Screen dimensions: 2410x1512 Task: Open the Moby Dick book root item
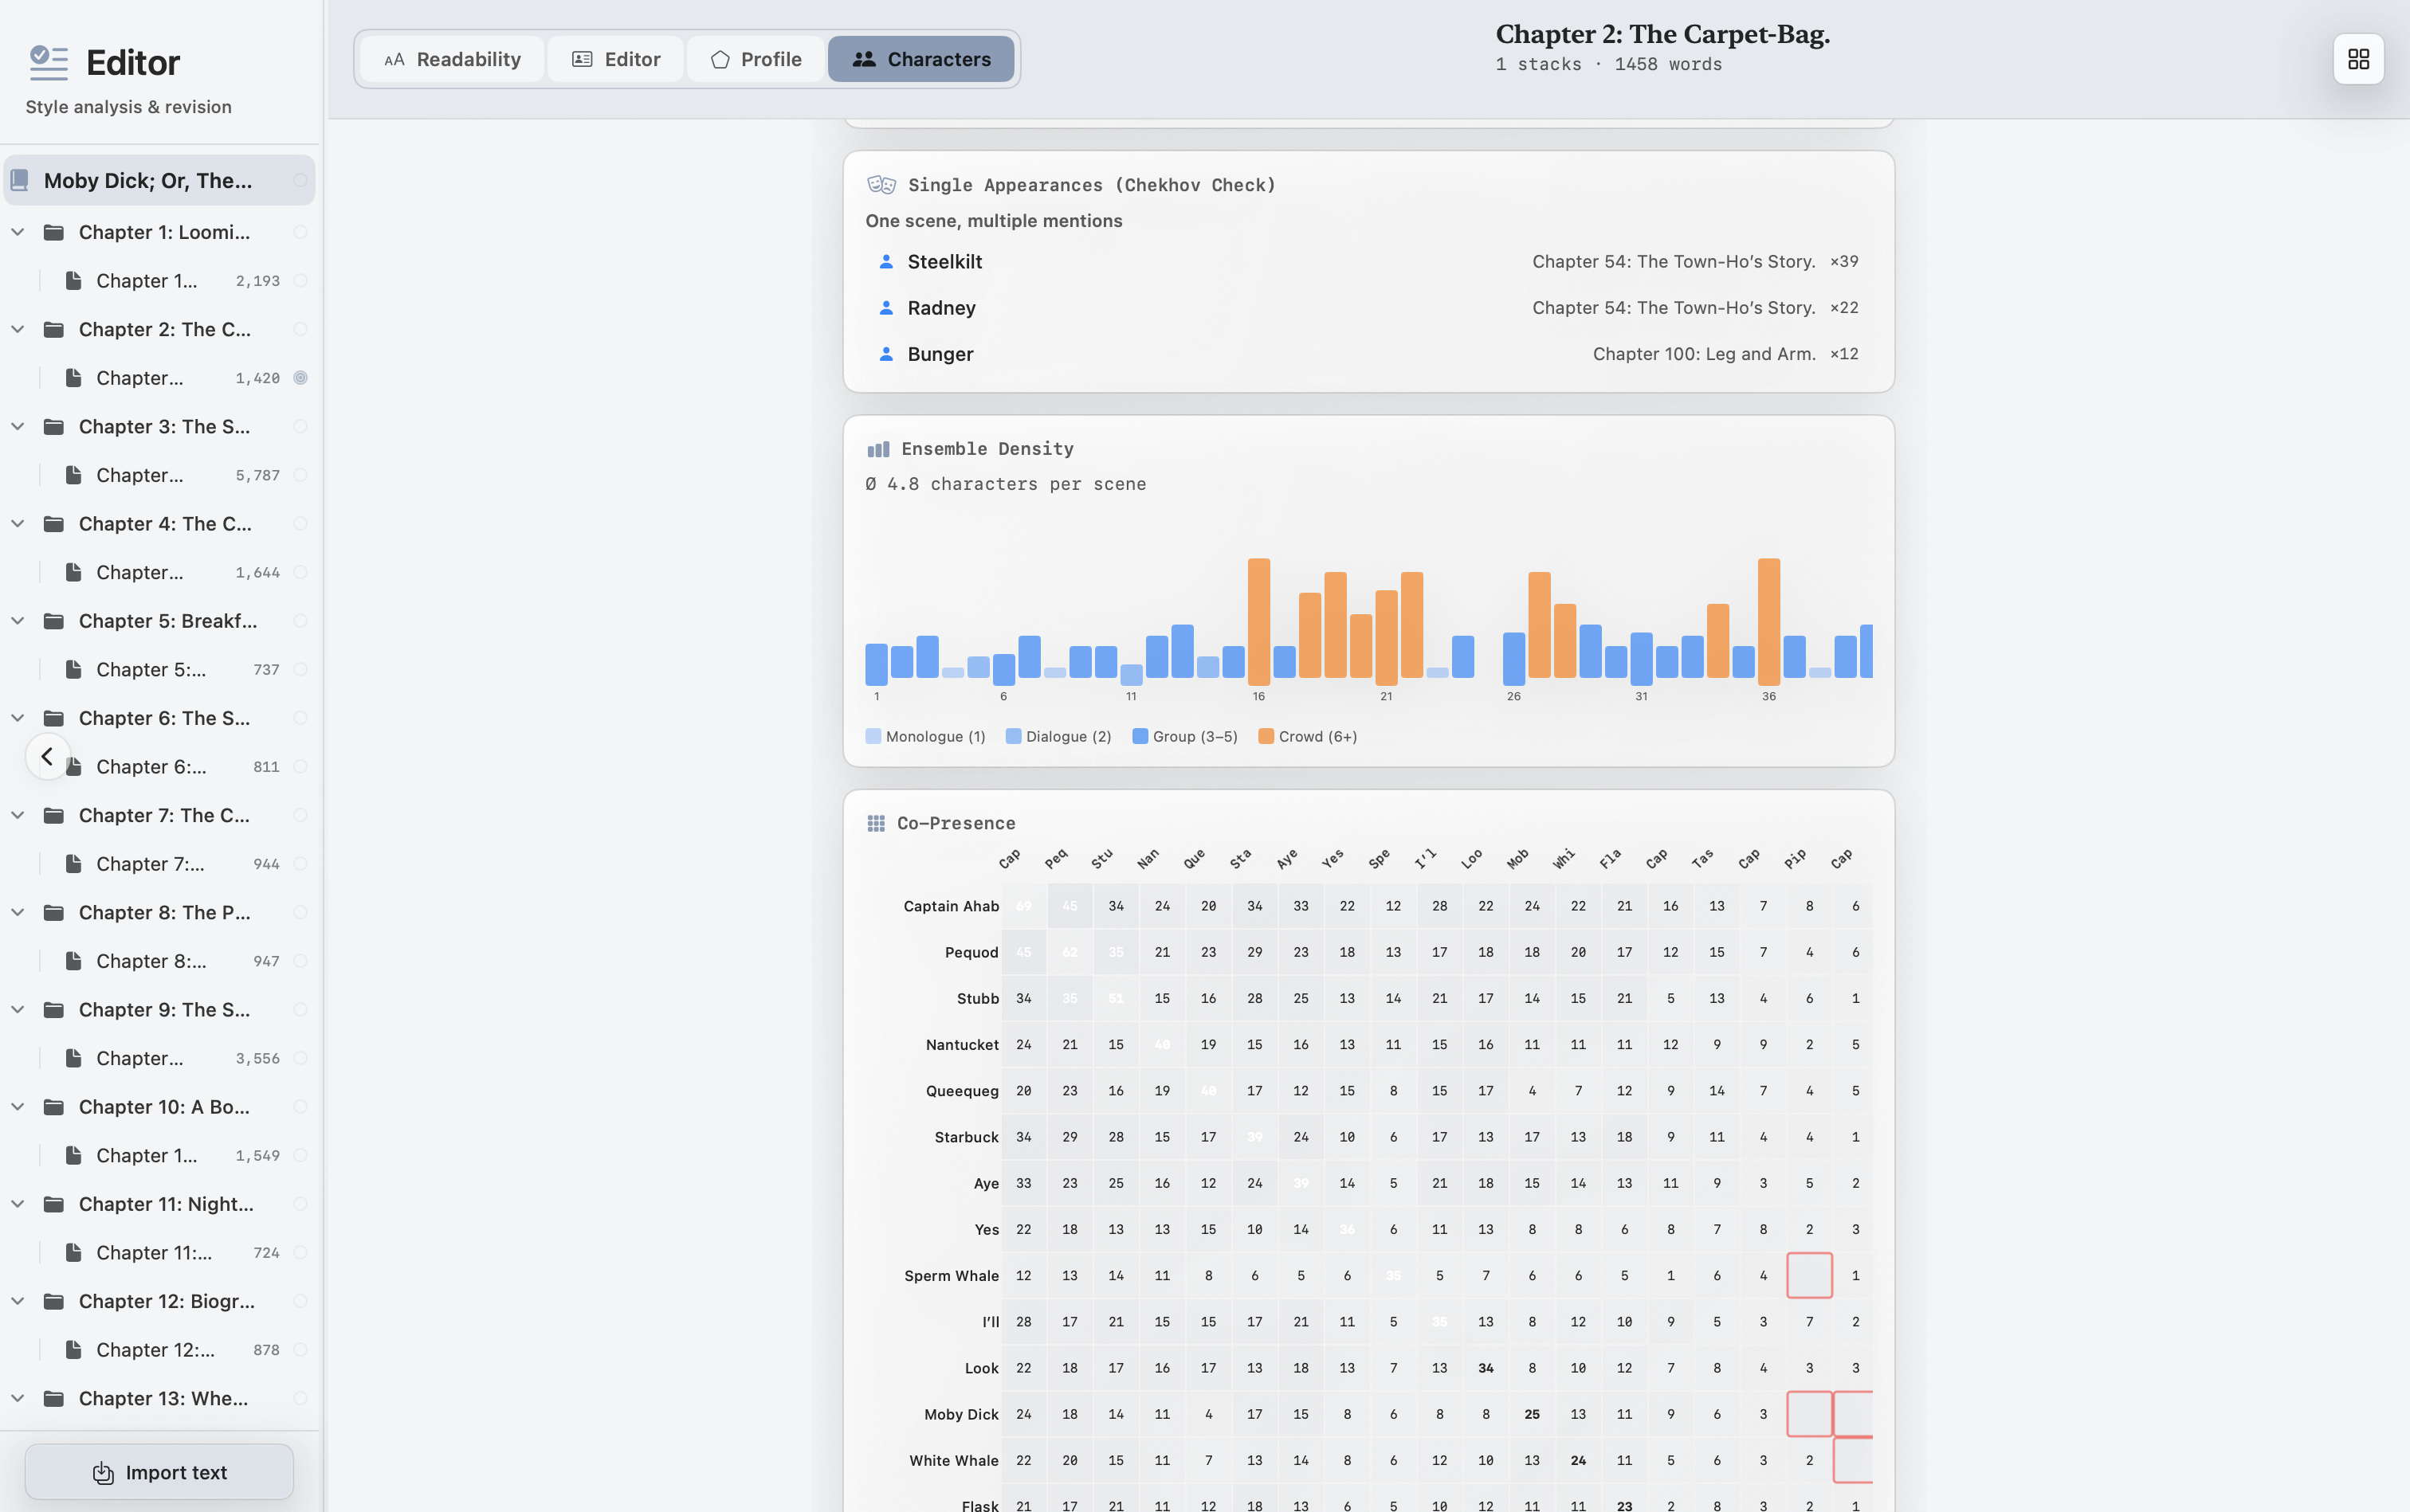pos(159,180)
